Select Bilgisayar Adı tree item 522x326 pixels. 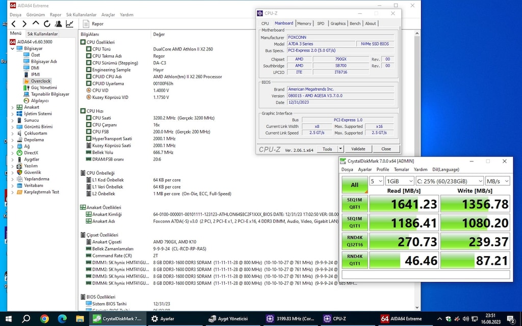[x=44, y=62]
